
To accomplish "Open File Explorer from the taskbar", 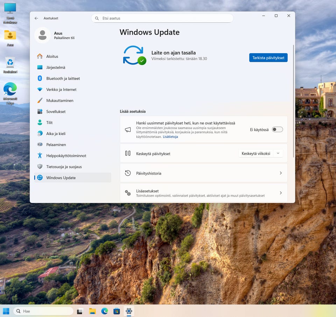I will pos(92,311).
